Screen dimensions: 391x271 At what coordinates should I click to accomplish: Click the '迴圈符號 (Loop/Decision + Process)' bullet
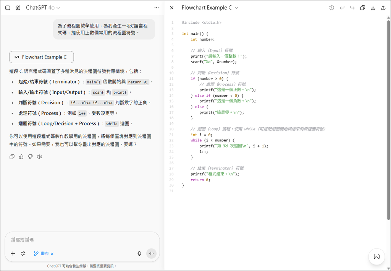point(59,123)
